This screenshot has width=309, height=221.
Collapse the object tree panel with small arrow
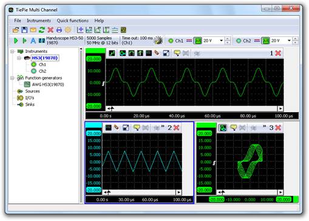click(x=81, y=49)
